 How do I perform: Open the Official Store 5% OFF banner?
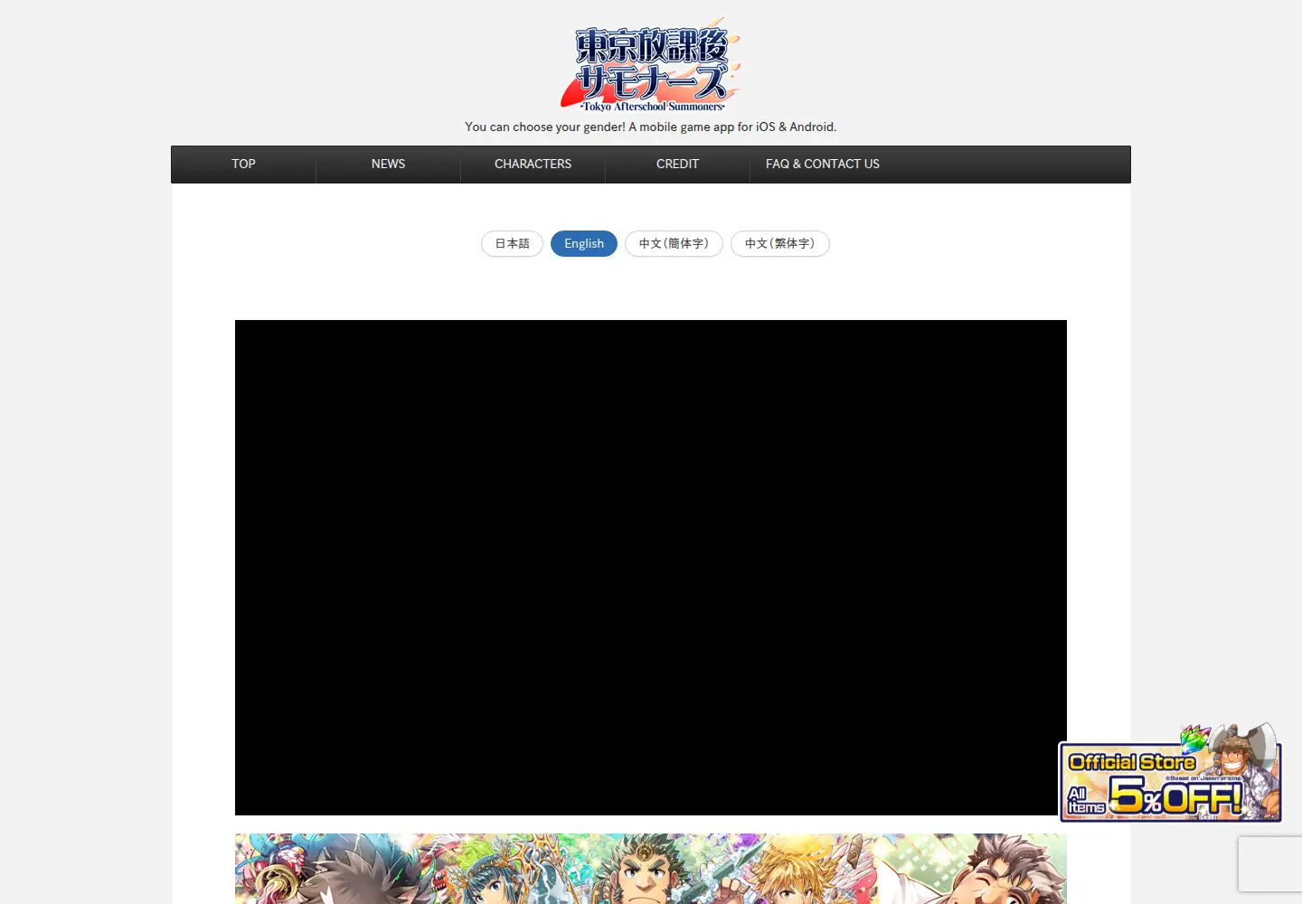pyautogui.click(x=1170, y=773)
